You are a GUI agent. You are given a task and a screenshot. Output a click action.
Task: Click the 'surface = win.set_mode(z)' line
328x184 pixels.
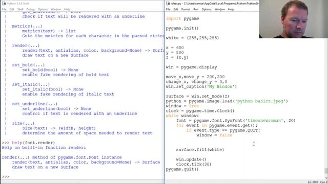[x=198, y=96]
